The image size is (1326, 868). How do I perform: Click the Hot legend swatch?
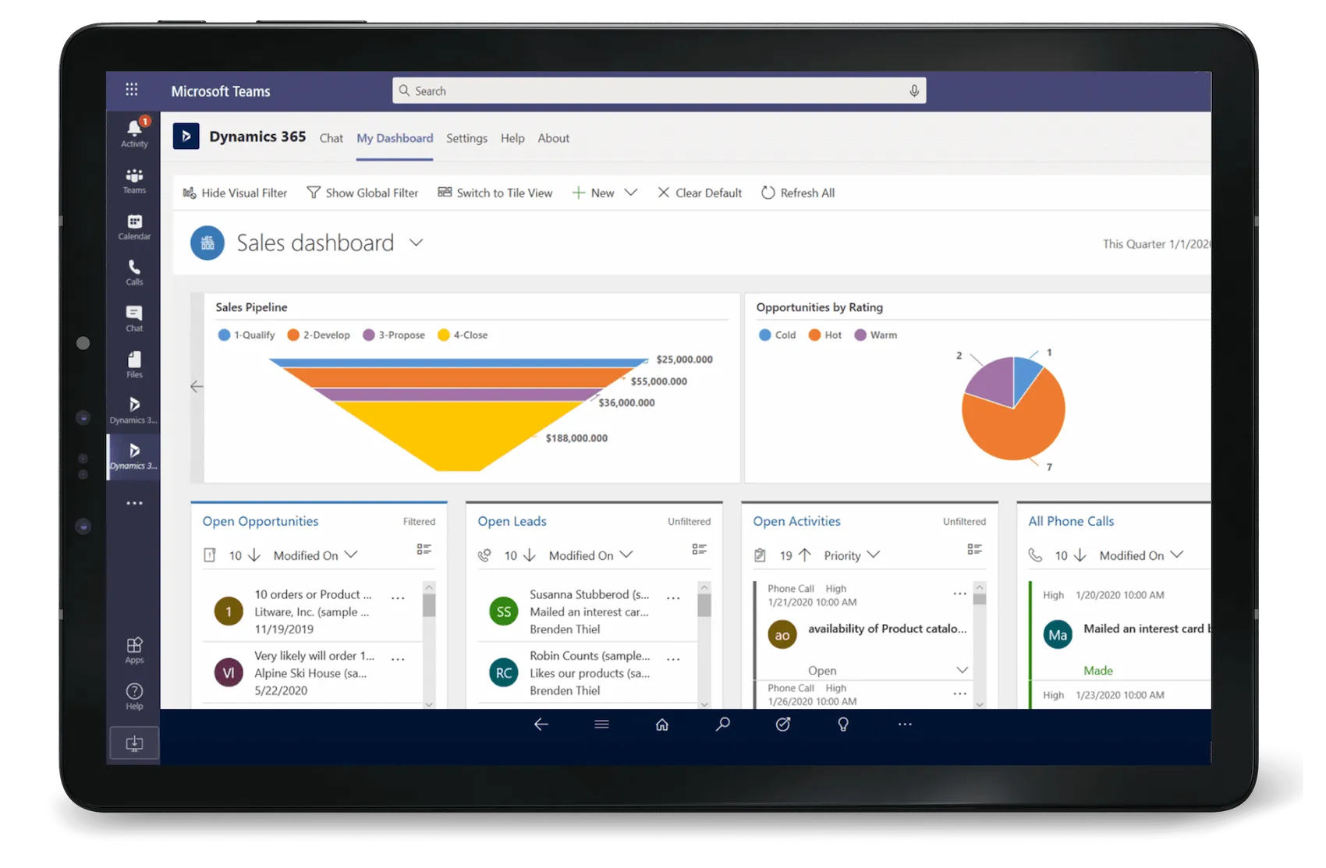click(814, 335)
